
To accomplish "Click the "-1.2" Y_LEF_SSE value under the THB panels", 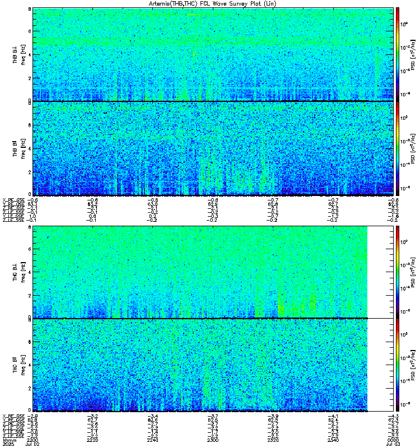I will click(x=333, y=216).
